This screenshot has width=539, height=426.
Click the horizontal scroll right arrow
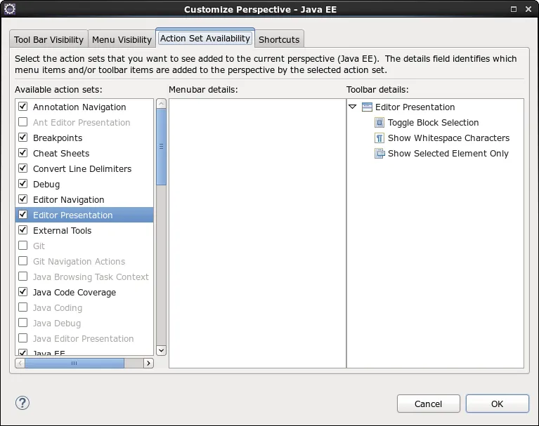tap(148, 363)
